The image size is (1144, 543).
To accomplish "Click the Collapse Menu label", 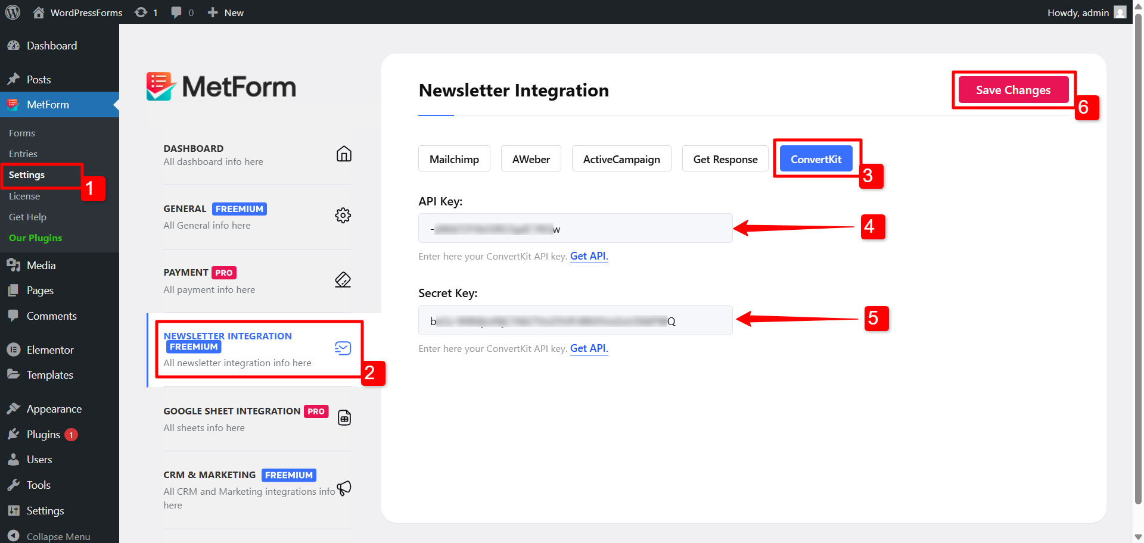I will tap(58, 536).
